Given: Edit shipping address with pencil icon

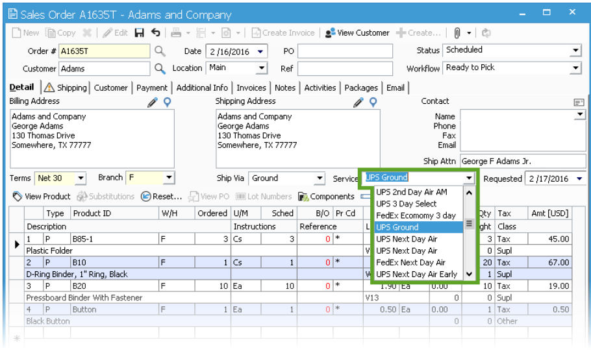Looking at the screenshot, I should 358,102.
